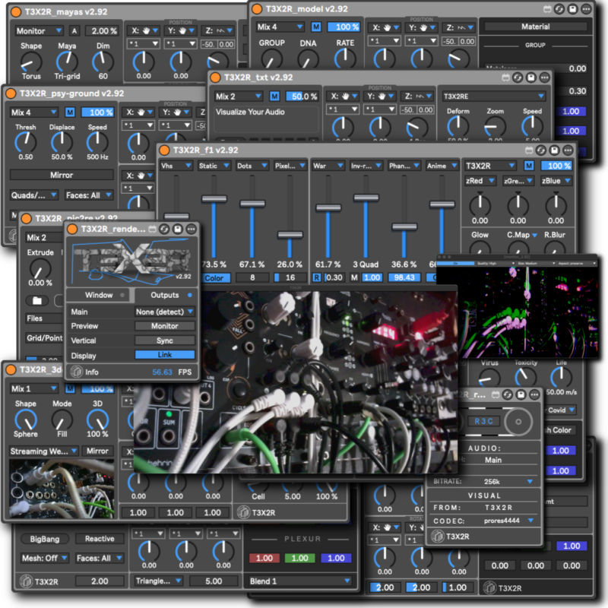
Task: Click save icon in T3X2R_rende title bar
Action: pyautogui.click(x=178, y=230)
